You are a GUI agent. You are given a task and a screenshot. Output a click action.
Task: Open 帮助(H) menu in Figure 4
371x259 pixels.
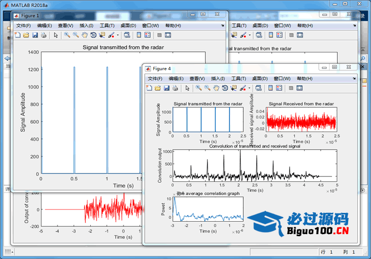point(305,78)
